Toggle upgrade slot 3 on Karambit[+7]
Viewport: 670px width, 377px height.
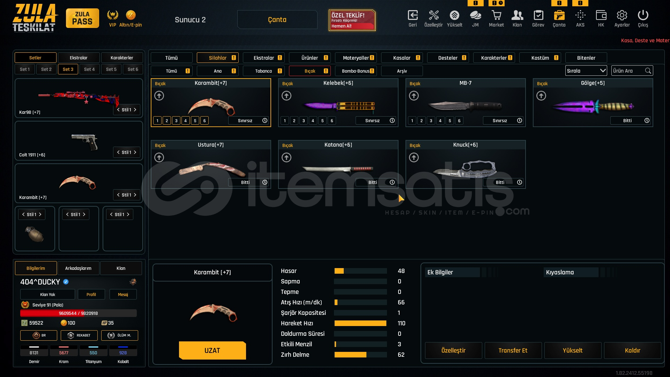tap(176, 121)
